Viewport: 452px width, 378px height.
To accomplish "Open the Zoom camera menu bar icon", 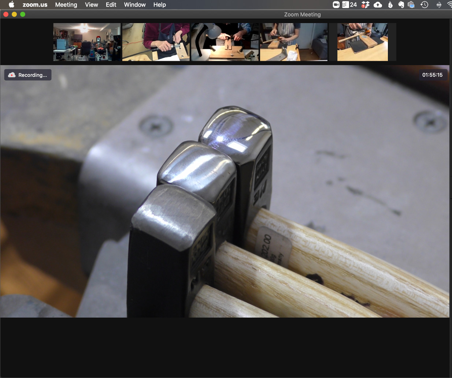I will point(336,5).
